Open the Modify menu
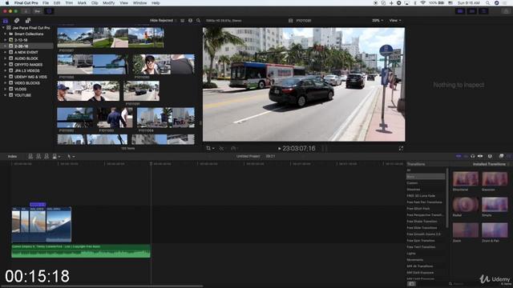This screenshot has height=288, width=513. tap(109, 3)
